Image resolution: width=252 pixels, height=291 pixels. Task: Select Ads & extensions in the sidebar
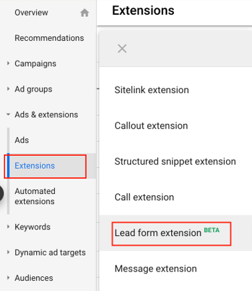pyautogui.click(x=46, y=114)
